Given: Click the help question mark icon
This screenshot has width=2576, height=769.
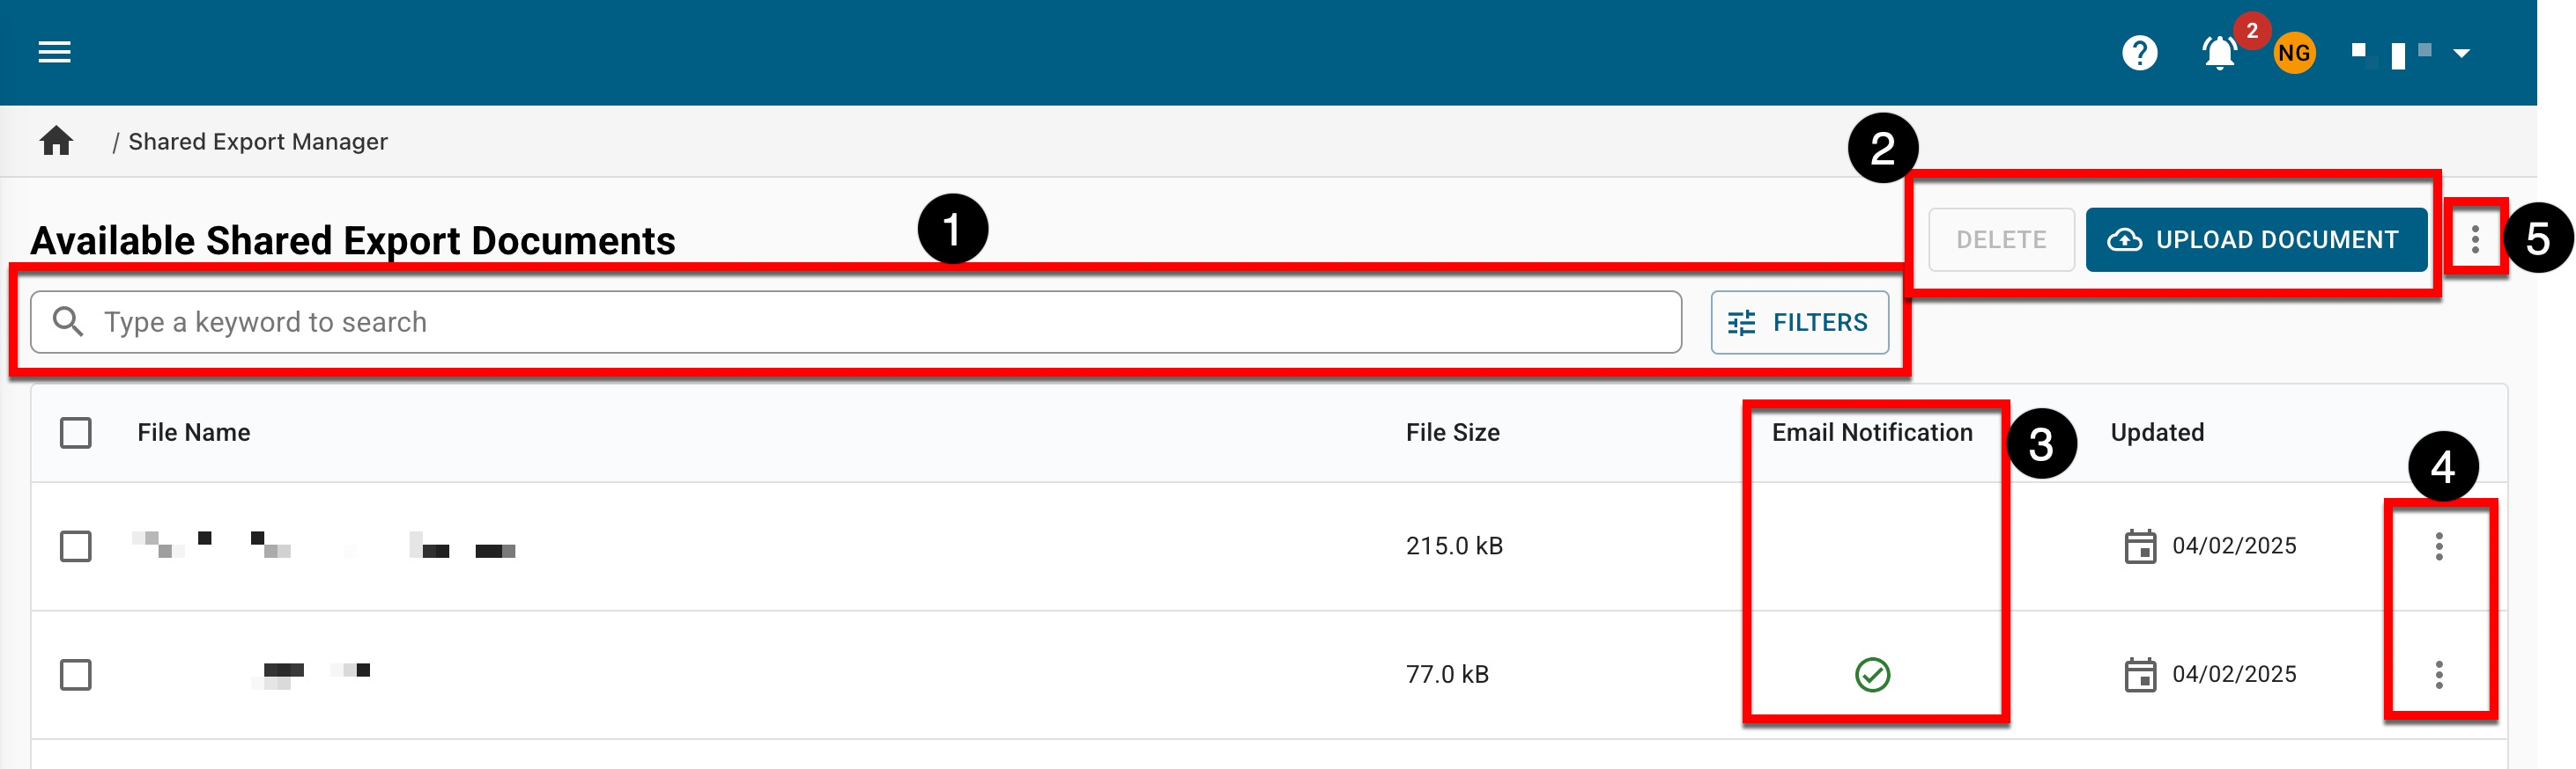Looking at the screenshot, I should 2139,52.
